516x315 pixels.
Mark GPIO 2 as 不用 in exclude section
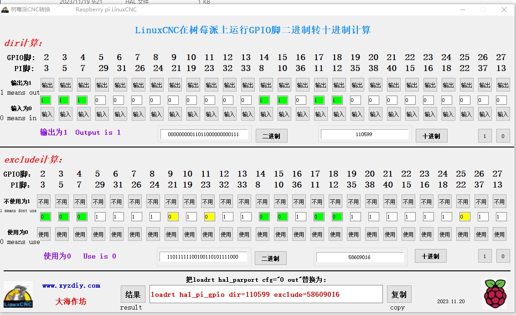point(43,202)
